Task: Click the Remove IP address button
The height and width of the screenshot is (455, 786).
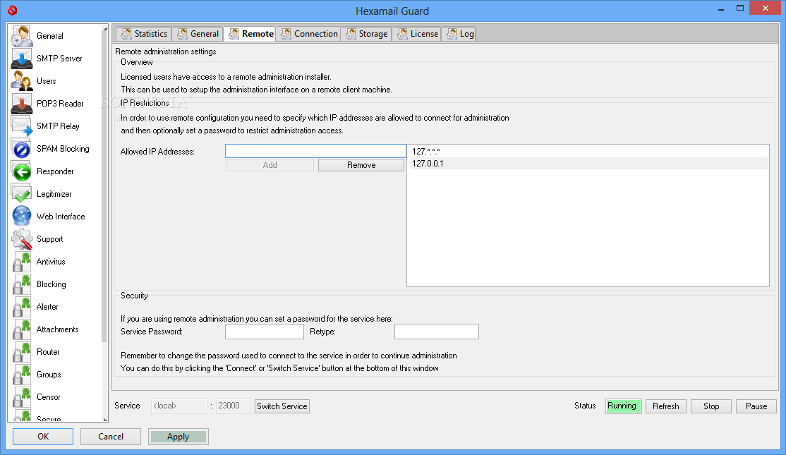Action: pos(361,165)
